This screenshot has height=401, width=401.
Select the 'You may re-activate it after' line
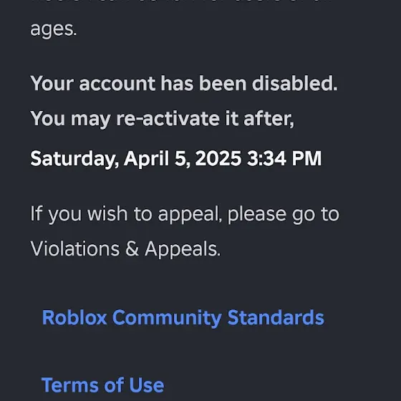[162, 119]
